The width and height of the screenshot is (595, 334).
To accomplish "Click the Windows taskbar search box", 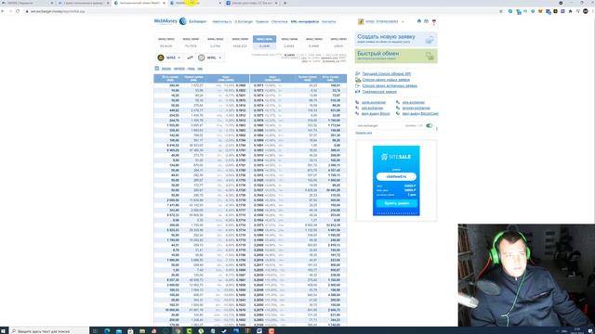I will coord(49,330).
